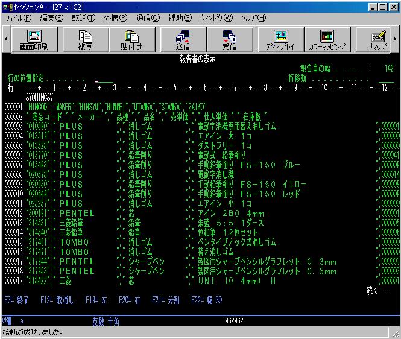
Task: Click the SYOHINCSV file name text
Action: tap(39, 97)
